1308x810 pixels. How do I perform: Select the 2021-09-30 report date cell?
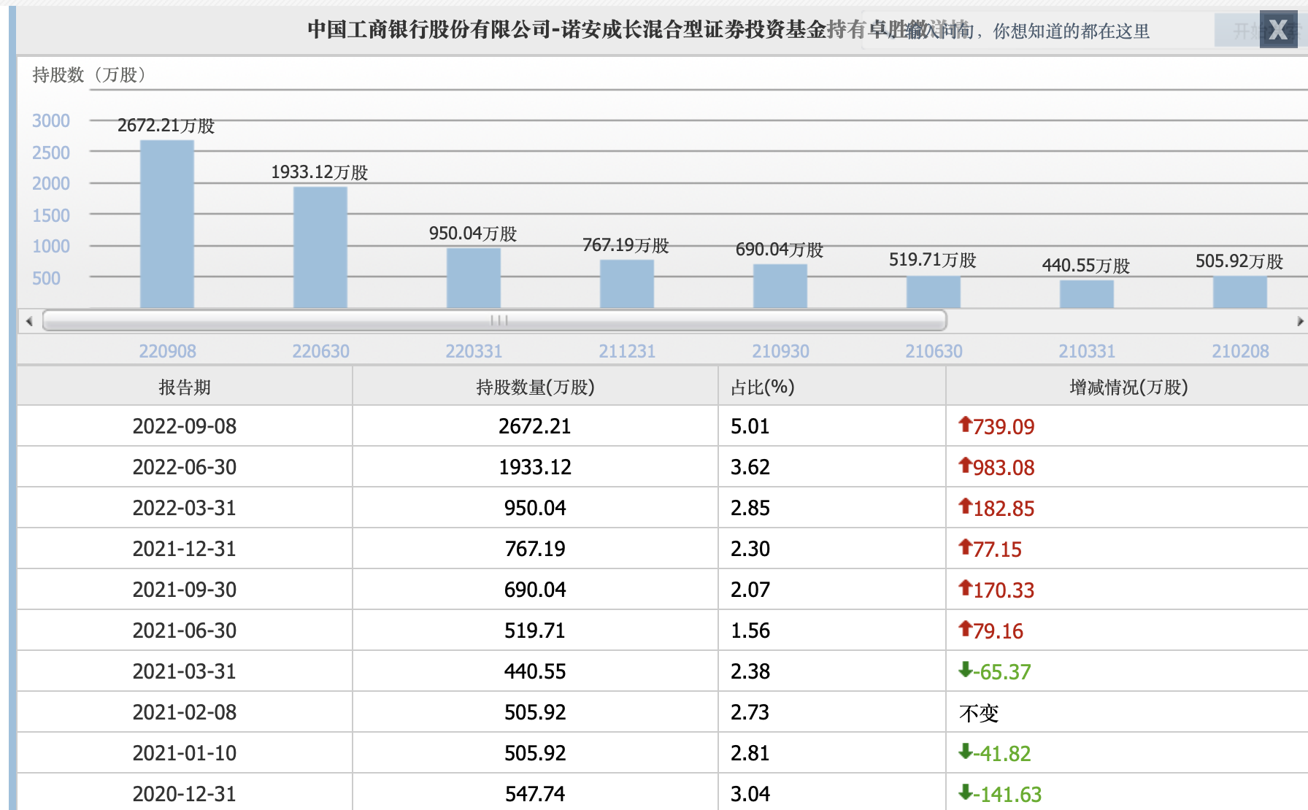pyautogui.click(x=185, y=590)
